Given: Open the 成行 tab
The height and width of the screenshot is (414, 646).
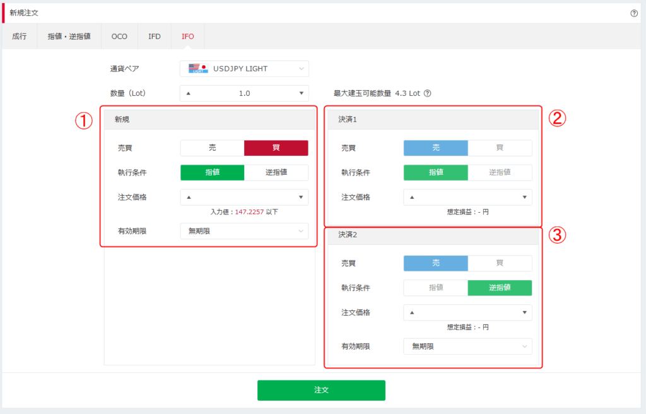Looking at the screenshot, I should (x=19, y=36).
